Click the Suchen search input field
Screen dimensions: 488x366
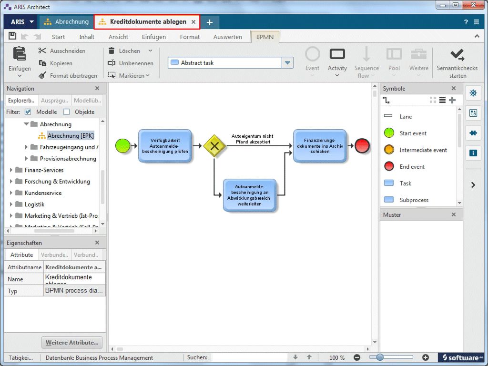coord(249,357)
